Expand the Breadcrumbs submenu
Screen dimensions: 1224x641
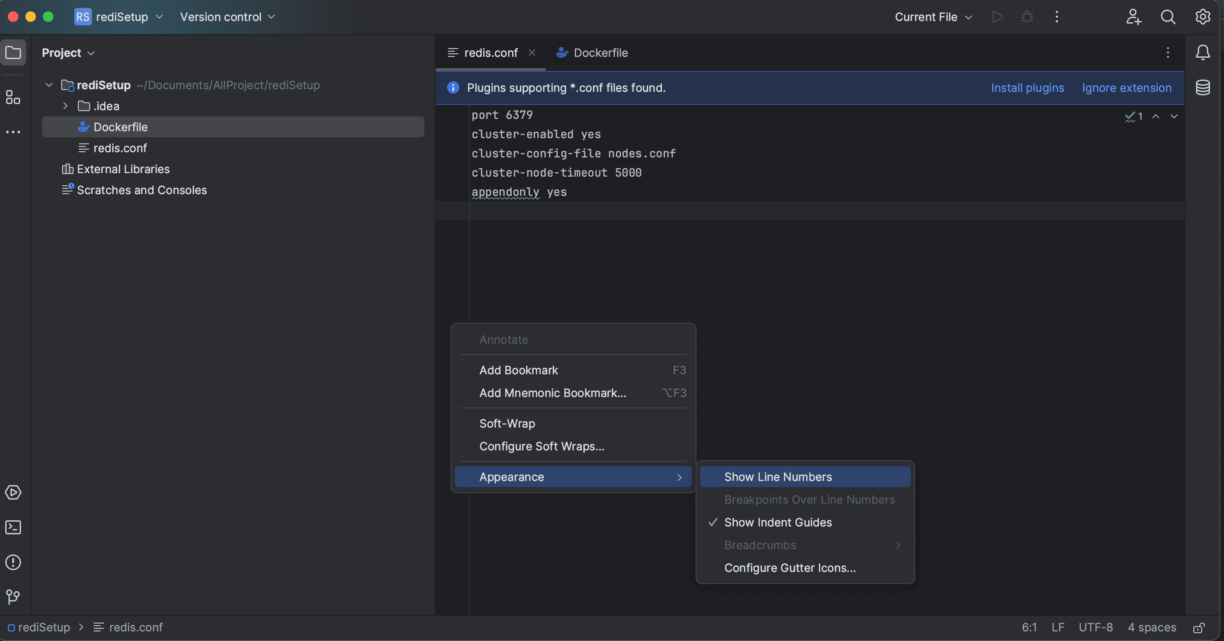805,545
